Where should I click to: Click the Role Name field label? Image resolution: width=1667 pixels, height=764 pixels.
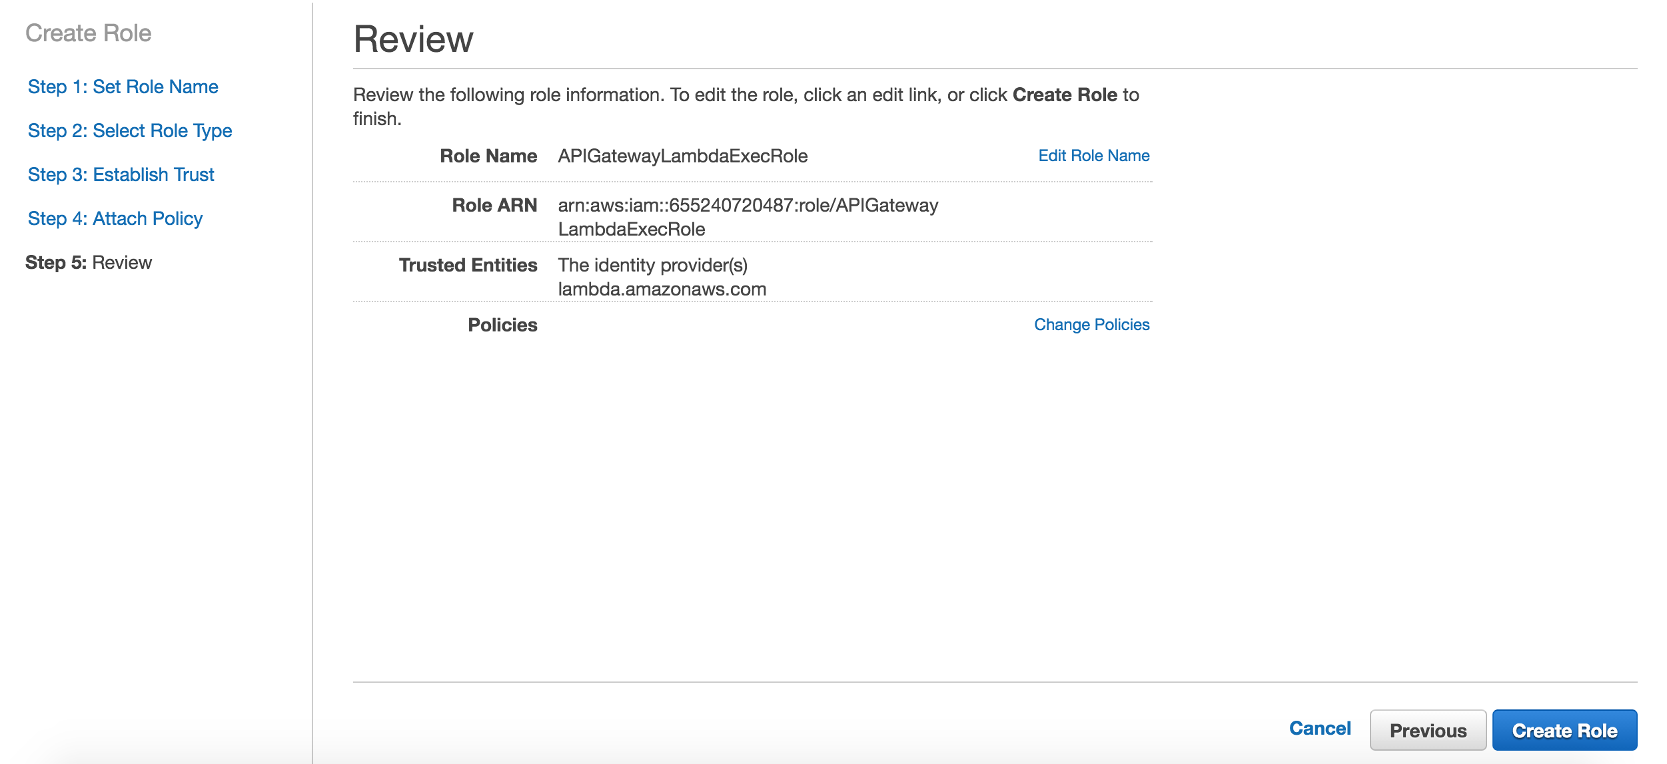pyautogui.click(x=488, y=156)
